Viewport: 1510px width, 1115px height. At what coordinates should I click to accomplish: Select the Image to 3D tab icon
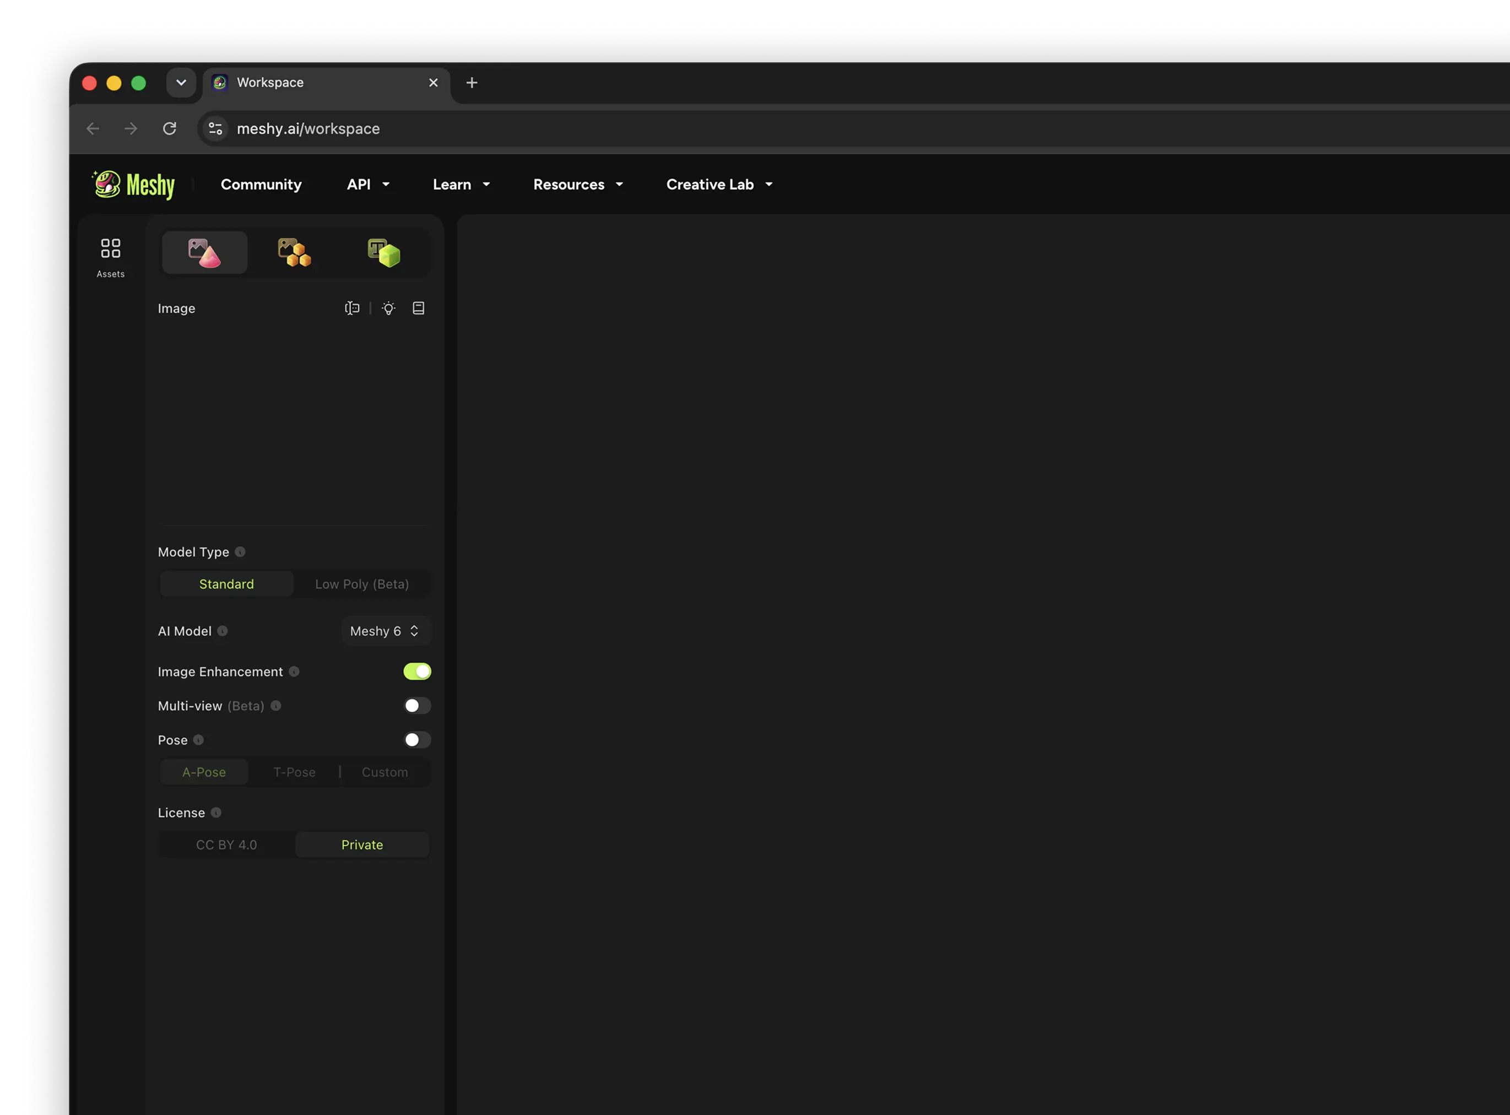tap(204, 252)
